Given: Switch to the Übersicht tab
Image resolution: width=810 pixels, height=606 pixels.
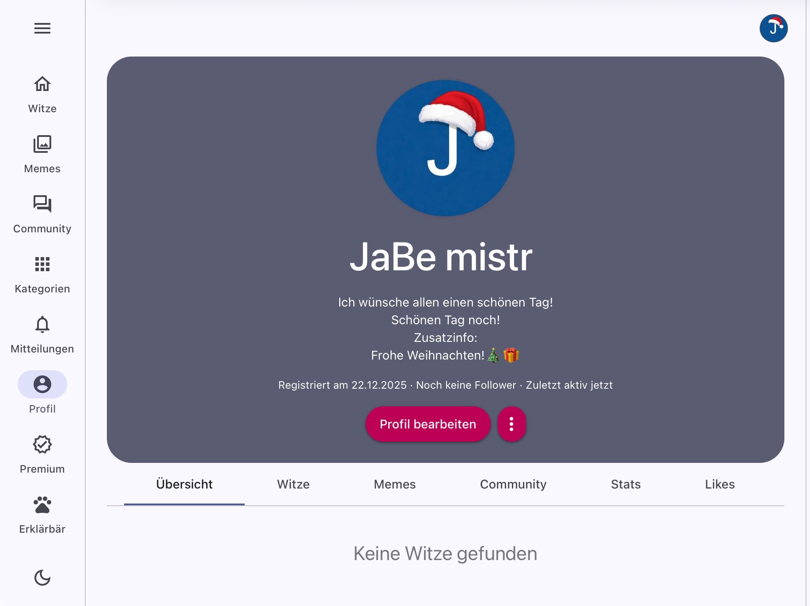Looking at the screenshot, I should pos(184,485).
